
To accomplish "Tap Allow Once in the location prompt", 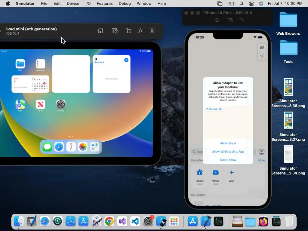I will point(228,143).
